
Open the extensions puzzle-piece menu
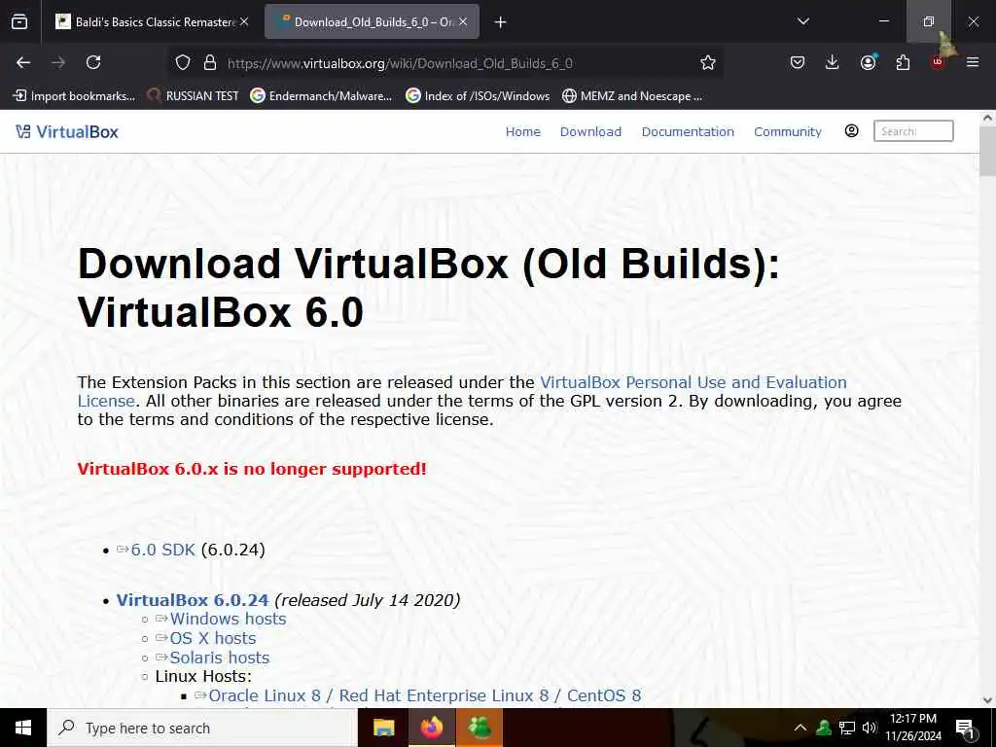903,62
